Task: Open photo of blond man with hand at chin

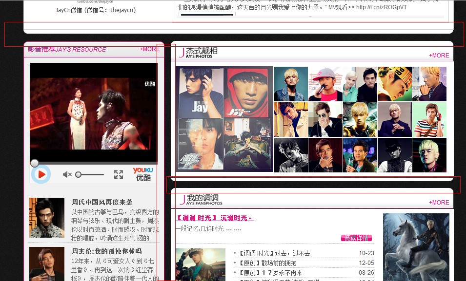Action: click(x=429, y=84)
